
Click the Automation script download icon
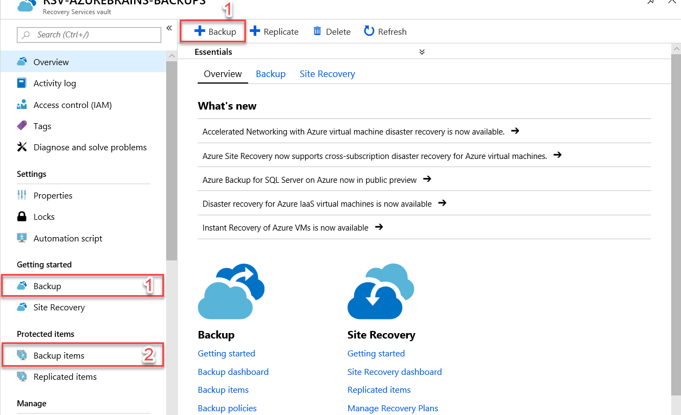point(22,238)
